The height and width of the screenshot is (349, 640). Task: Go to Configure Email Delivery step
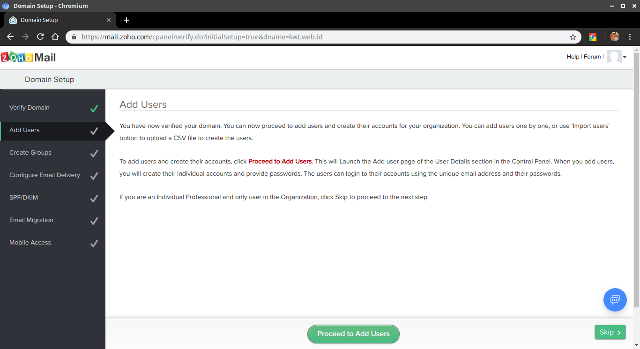coord(45,175)
